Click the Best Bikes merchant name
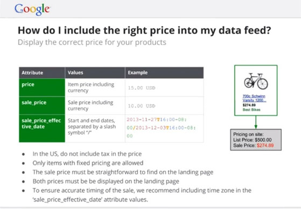 point(251,110)
